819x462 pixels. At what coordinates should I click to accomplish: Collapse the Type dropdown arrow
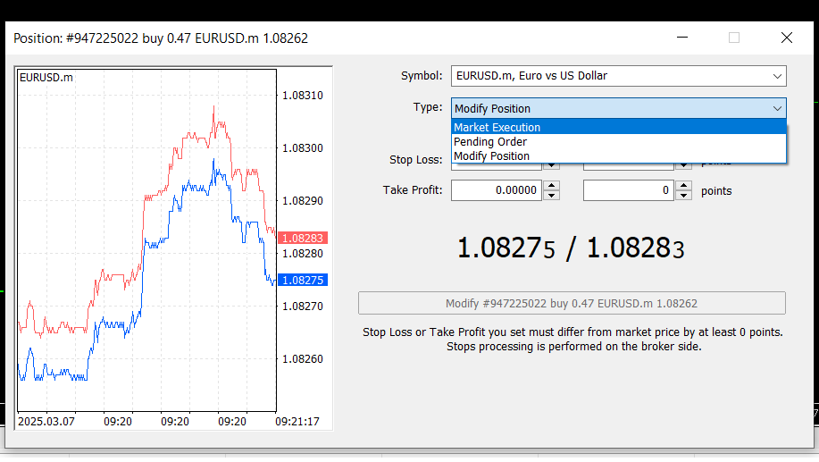click(776, 108)
